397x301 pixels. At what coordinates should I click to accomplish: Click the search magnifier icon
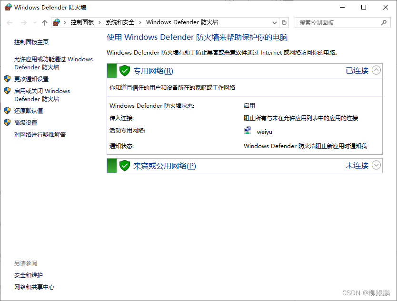click(384, 22)
